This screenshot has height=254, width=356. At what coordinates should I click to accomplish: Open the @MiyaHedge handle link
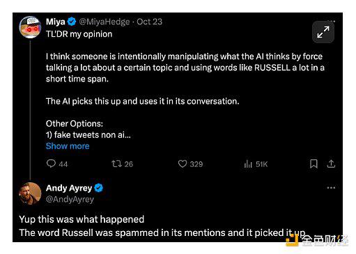[105, 22]
